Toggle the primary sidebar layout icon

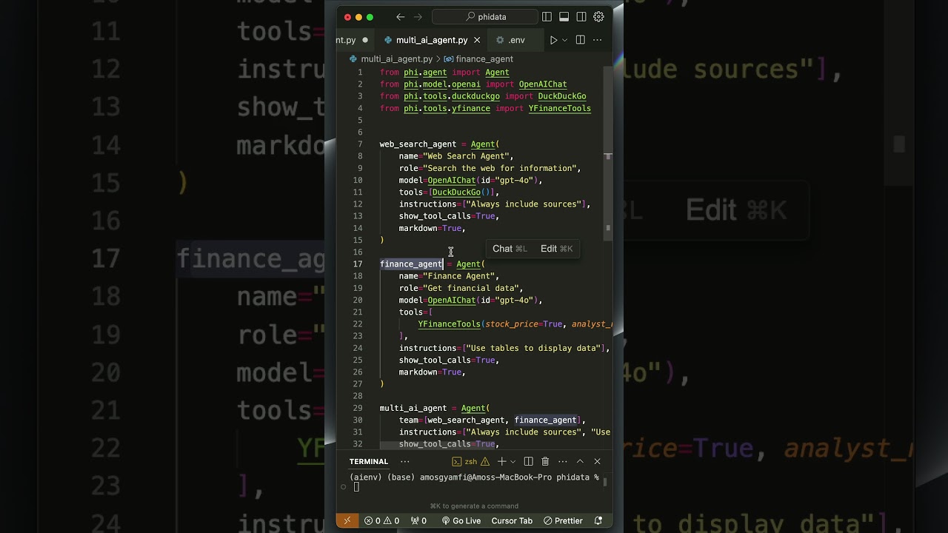click(x=547, y=17)
